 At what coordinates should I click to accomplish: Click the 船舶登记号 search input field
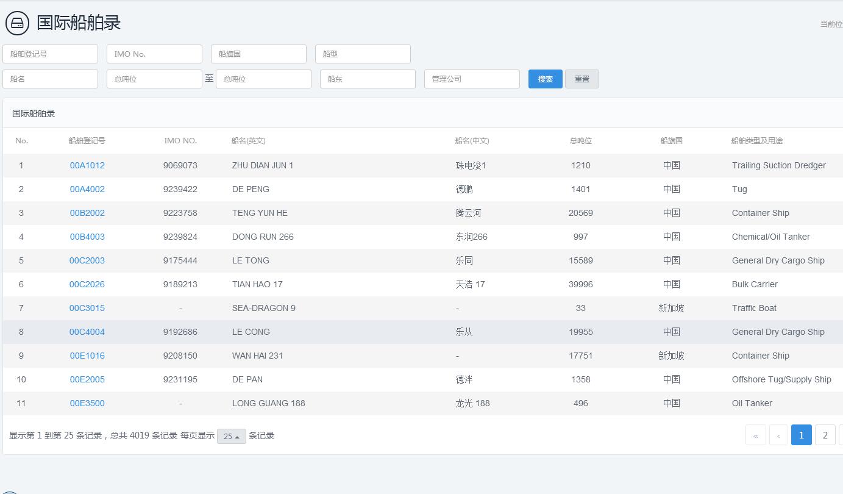[x=50, y=54]
